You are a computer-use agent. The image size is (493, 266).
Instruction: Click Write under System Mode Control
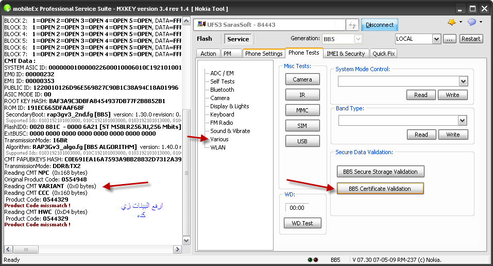pos(452,95)
